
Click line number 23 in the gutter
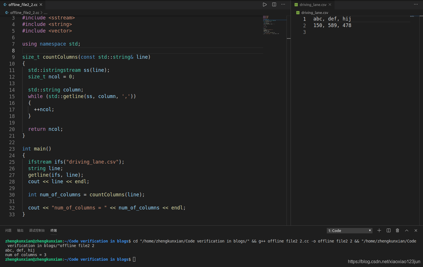pos(12,149)
